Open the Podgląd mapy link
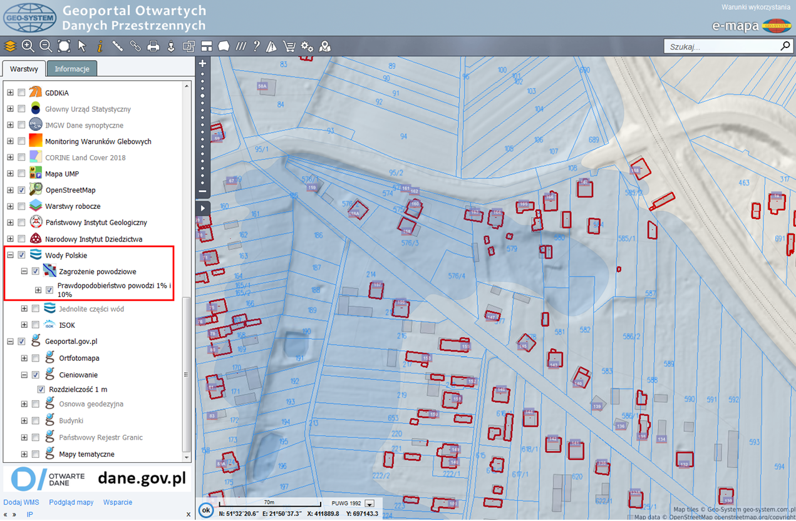Screen dimensions: 796x521 pos(71,502)
